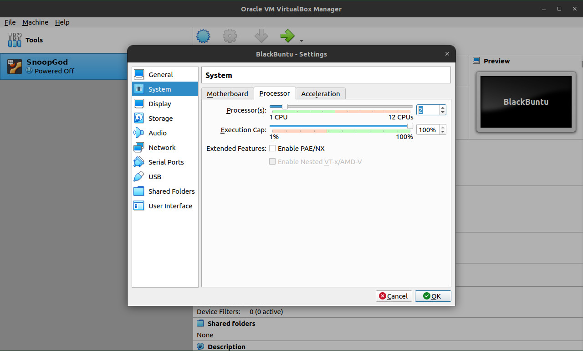Open the USB settings category
This screenshot has width=583, height=351.
pyautogui.click(x=165, y=177)
